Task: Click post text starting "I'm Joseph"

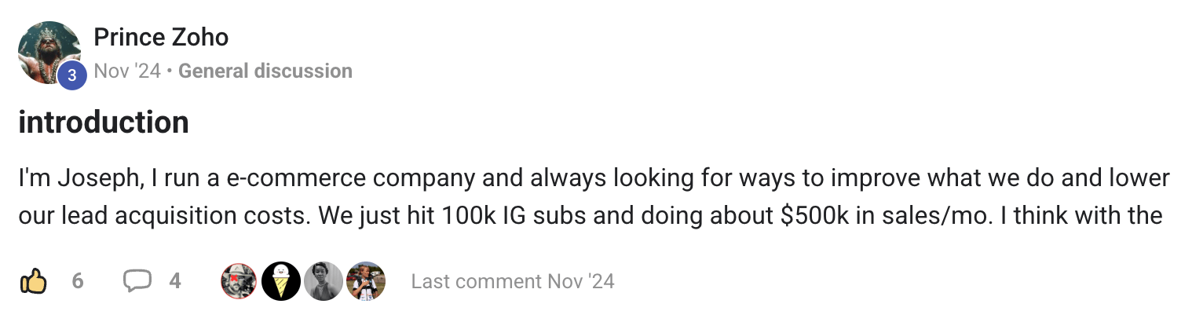Action: 79,177
